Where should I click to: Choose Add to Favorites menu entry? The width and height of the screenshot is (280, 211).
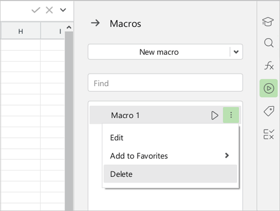coord(170,156)
